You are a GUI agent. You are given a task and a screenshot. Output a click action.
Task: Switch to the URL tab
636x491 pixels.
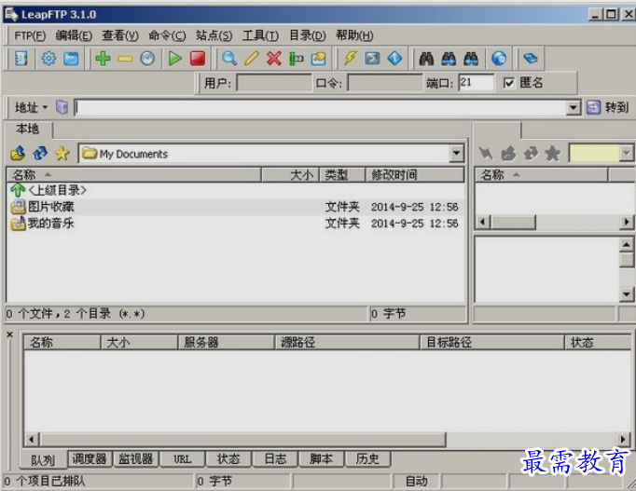click(182, 459)
